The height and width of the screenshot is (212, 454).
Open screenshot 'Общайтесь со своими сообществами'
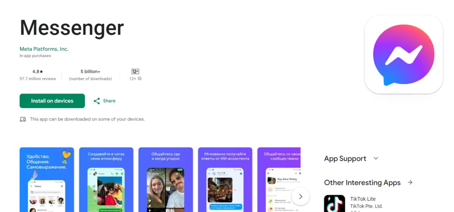coord(279,180)
